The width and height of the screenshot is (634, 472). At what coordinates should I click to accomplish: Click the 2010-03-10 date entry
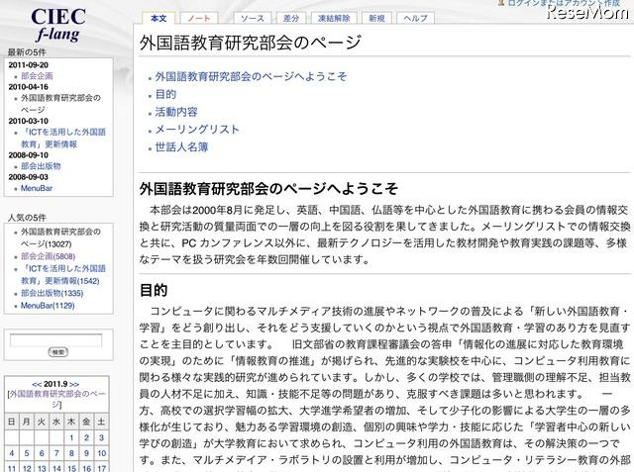coord(29,121)
